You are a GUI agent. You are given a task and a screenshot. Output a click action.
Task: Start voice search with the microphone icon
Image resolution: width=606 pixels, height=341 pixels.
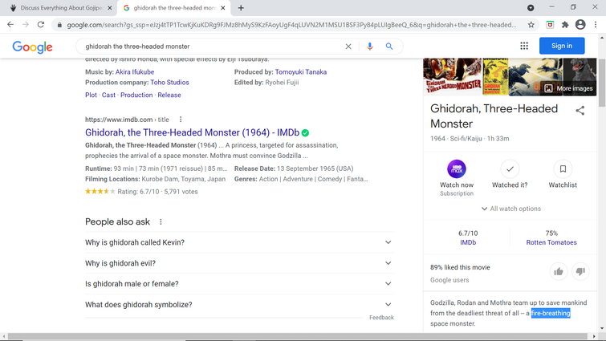[370, 47]
